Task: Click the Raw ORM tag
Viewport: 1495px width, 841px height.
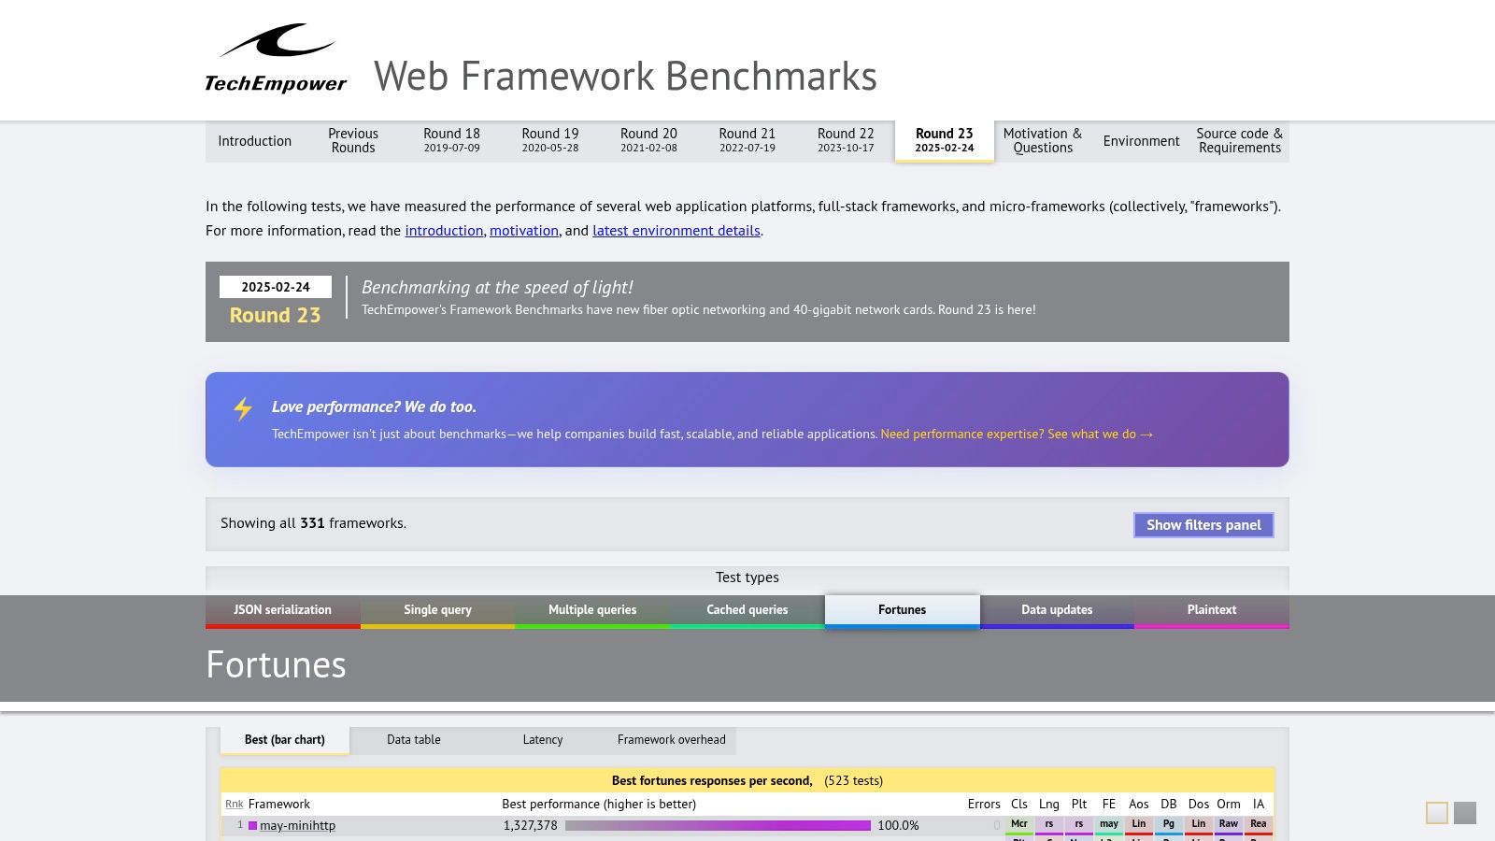Action: (1229, 825)
